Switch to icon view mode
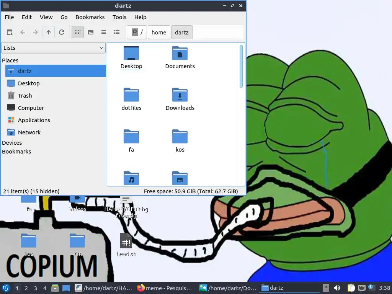This screenshot has width=392, height=294. coord(78,32)
